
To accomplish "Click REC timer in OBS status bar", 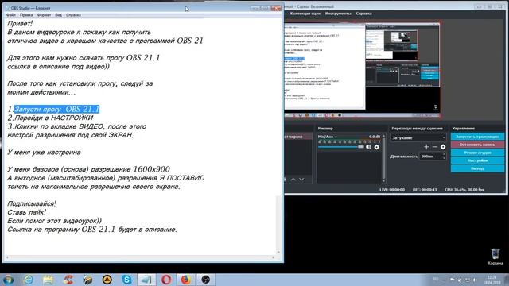I will [425, 189].
